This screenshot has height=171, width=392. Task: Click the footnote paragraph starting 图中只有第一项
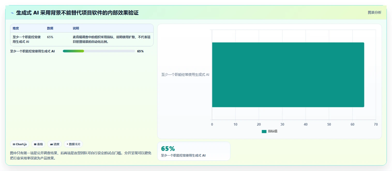81,156
